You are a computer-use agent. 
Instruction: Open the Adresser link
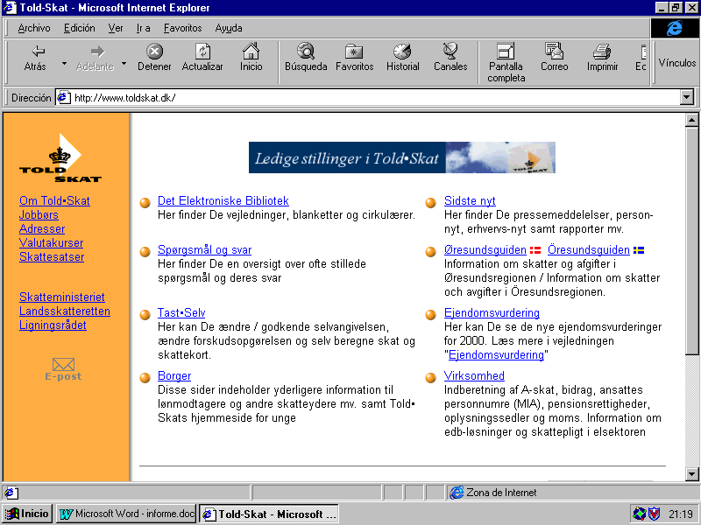(42, 229)
